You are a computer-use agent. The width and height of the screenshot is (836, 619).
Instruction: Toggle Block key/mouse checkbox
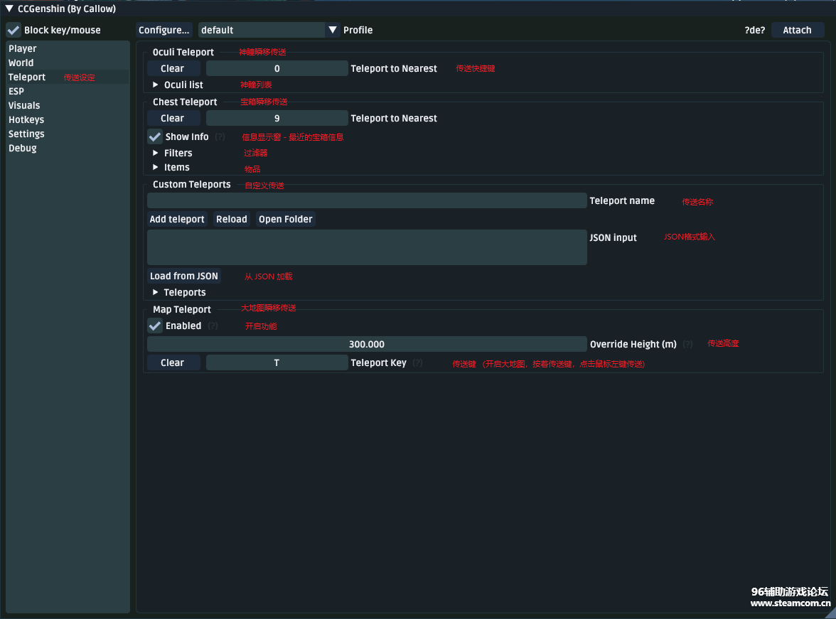pos(14,30)
